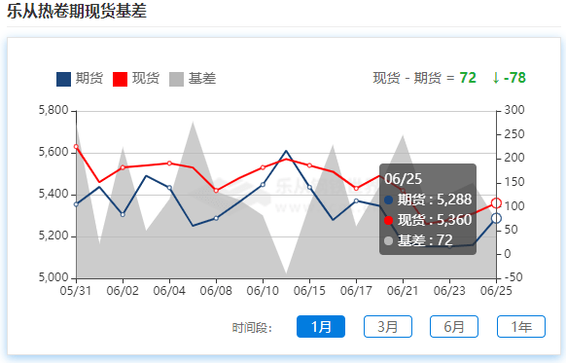Click the -50 right axis value
The height and width of the screenshot is (363, 566).
[513, 277]
